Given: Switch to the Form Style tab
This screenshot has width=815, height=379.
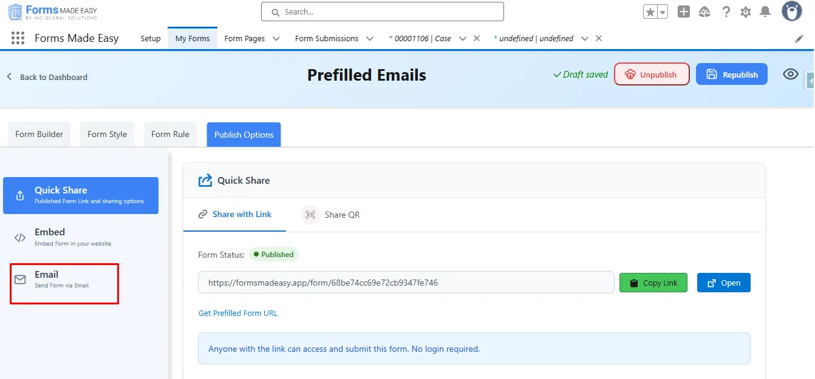Looking at the screenshot, I should [x=107, y=134].
